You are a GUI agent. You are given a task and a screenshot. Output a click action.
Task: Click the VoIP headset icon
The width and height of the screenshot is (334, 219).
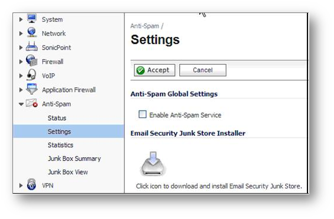(31, 75)
